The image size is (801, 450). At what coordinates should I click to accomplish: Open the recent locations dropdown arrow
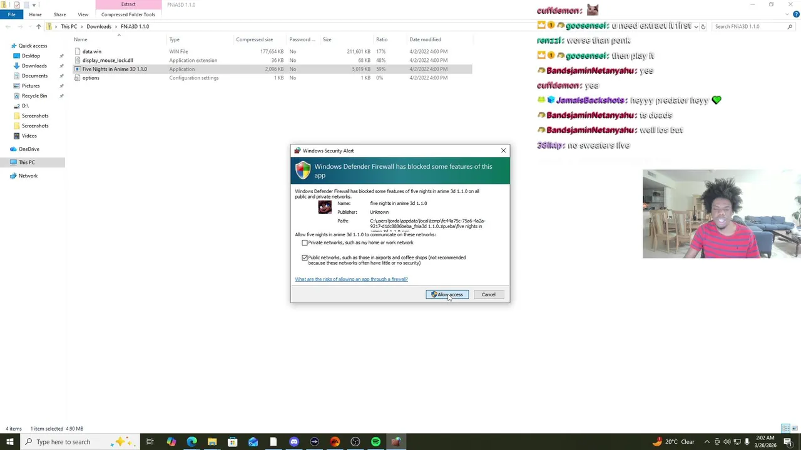(x=29, y=26)
